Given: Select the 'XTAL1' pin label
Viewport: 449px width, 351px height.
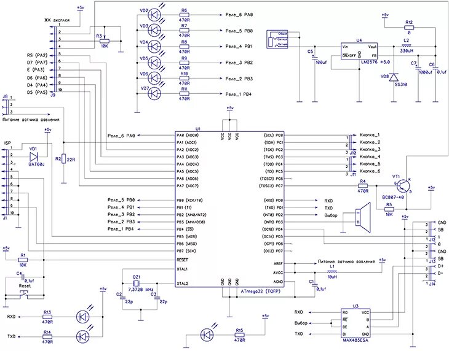Looking at the screenshot, I should tap(183, 269).
